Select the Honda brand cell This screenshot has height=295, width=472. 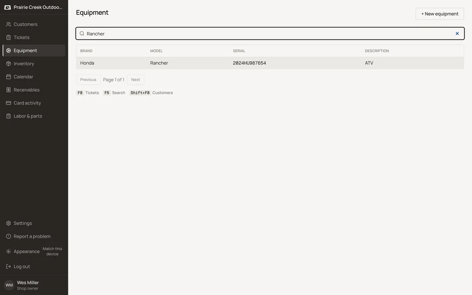(x=87, y=63)
